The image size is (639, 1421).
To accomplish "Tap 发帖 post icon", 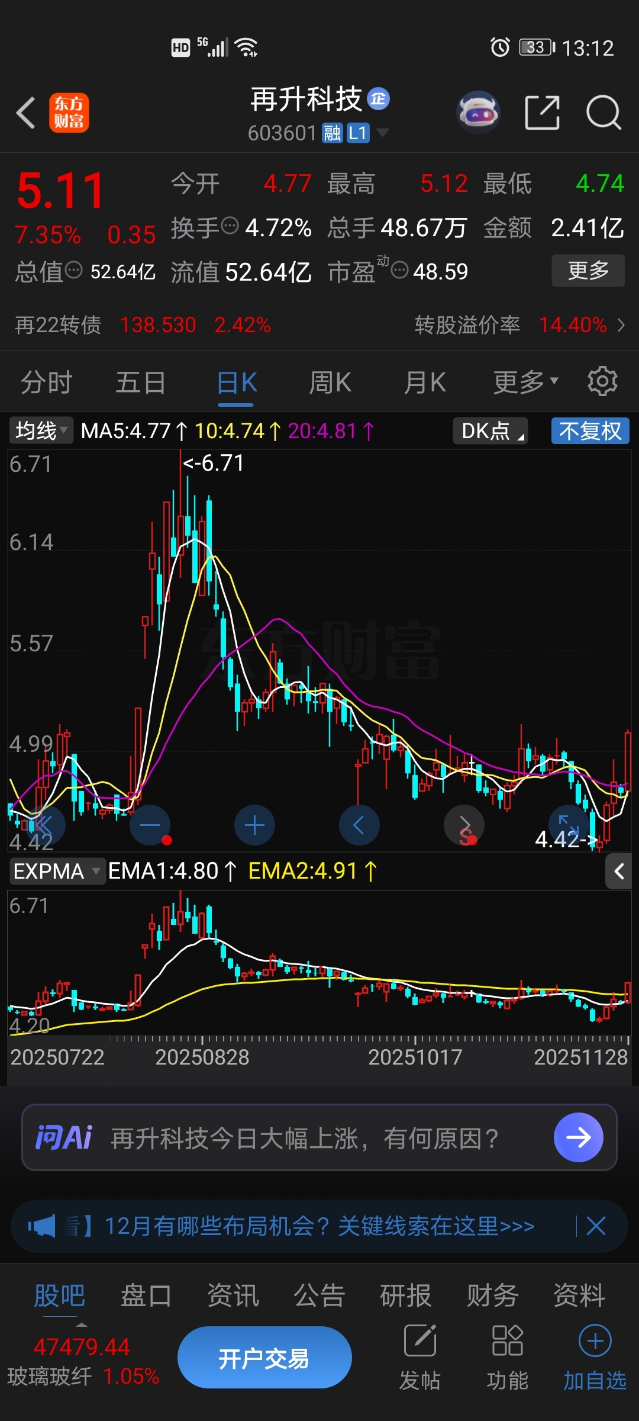I will pyautogui.click(x=420, y=1358).
